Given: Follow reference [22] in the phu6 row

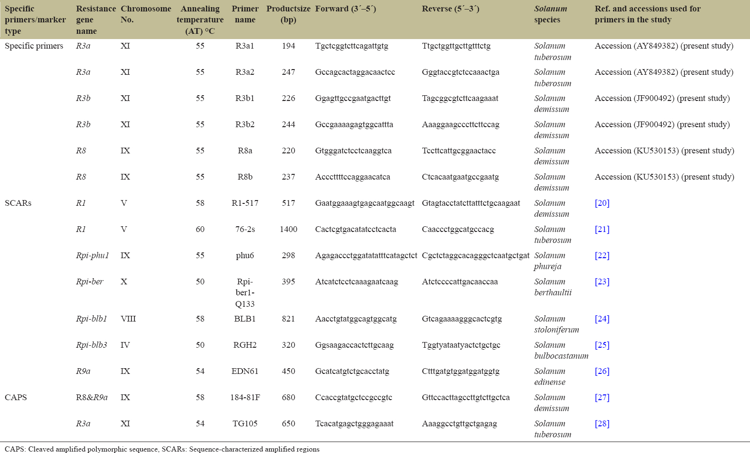Looking at the screenshot, I should pyautogui.click(x=602, y=255).
